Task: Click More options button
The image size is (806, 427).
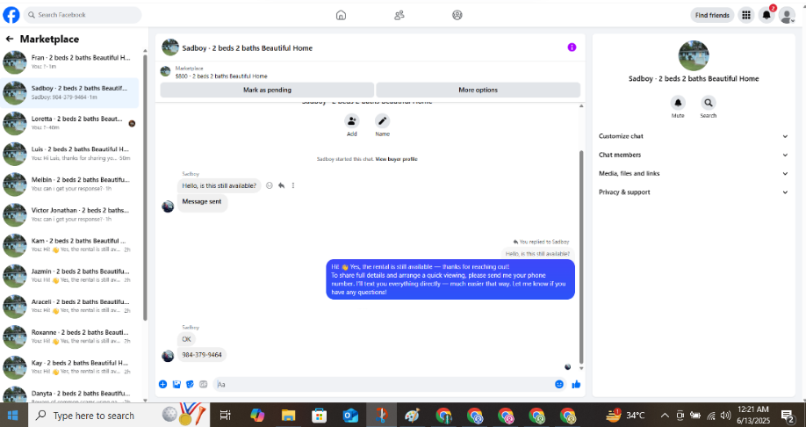Action: coord(478,90)
